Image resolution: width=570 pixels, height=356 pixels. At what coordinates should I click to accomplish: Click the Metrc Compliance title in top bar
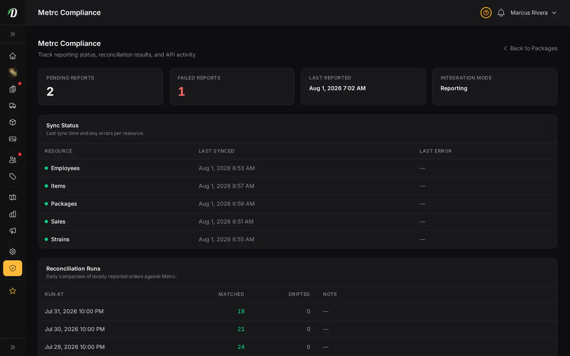(x=69, y=13)
